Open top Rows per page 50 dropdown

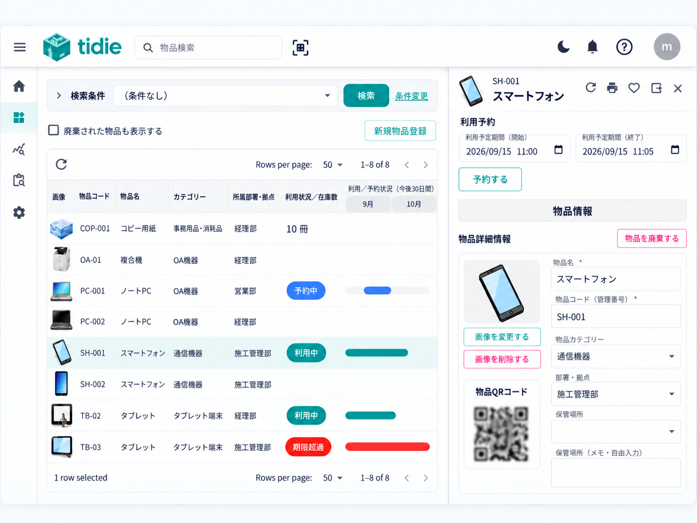pos(333,165)
